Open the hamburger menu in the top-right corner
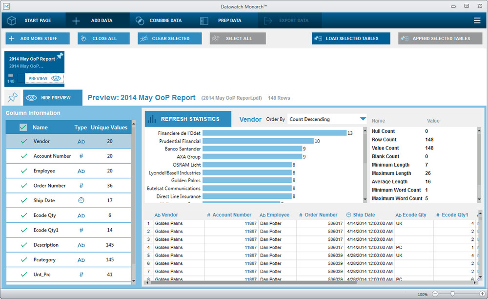The image size is (488, 299). [x=478, y=21]
